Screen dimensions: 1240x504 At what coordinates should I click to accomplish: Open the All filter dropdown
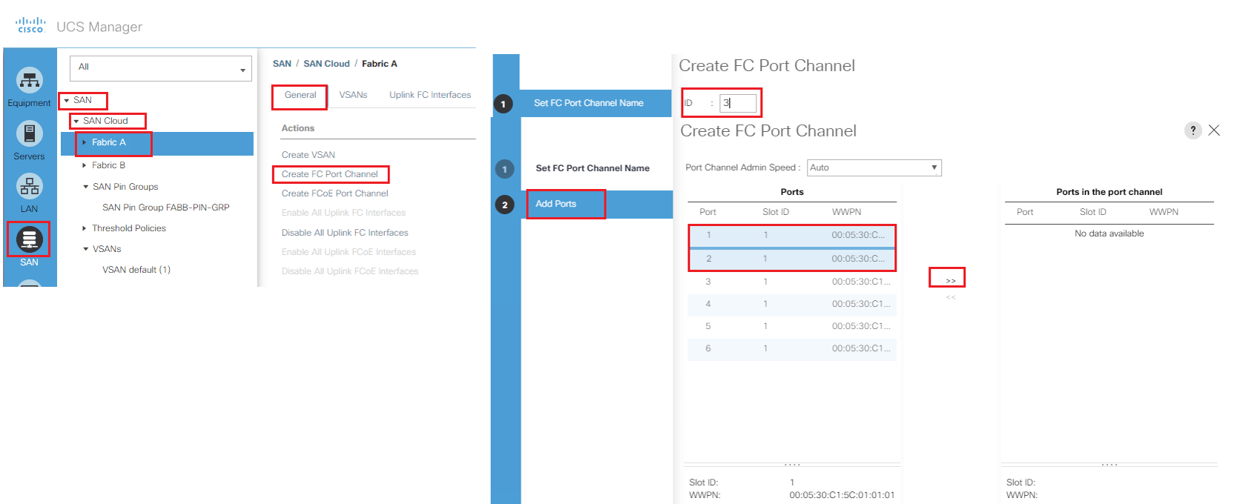(x=161, y=68)
